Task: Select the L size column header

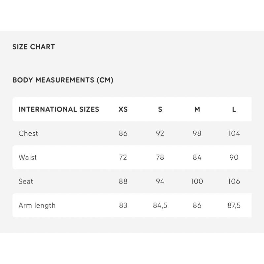Action: [x=234, y=110]
